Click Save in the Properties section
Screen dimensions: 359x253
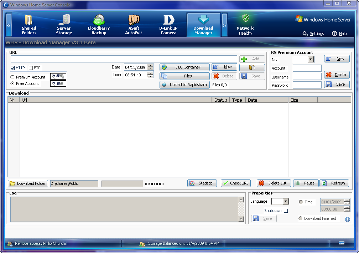[x=264, y=219]
